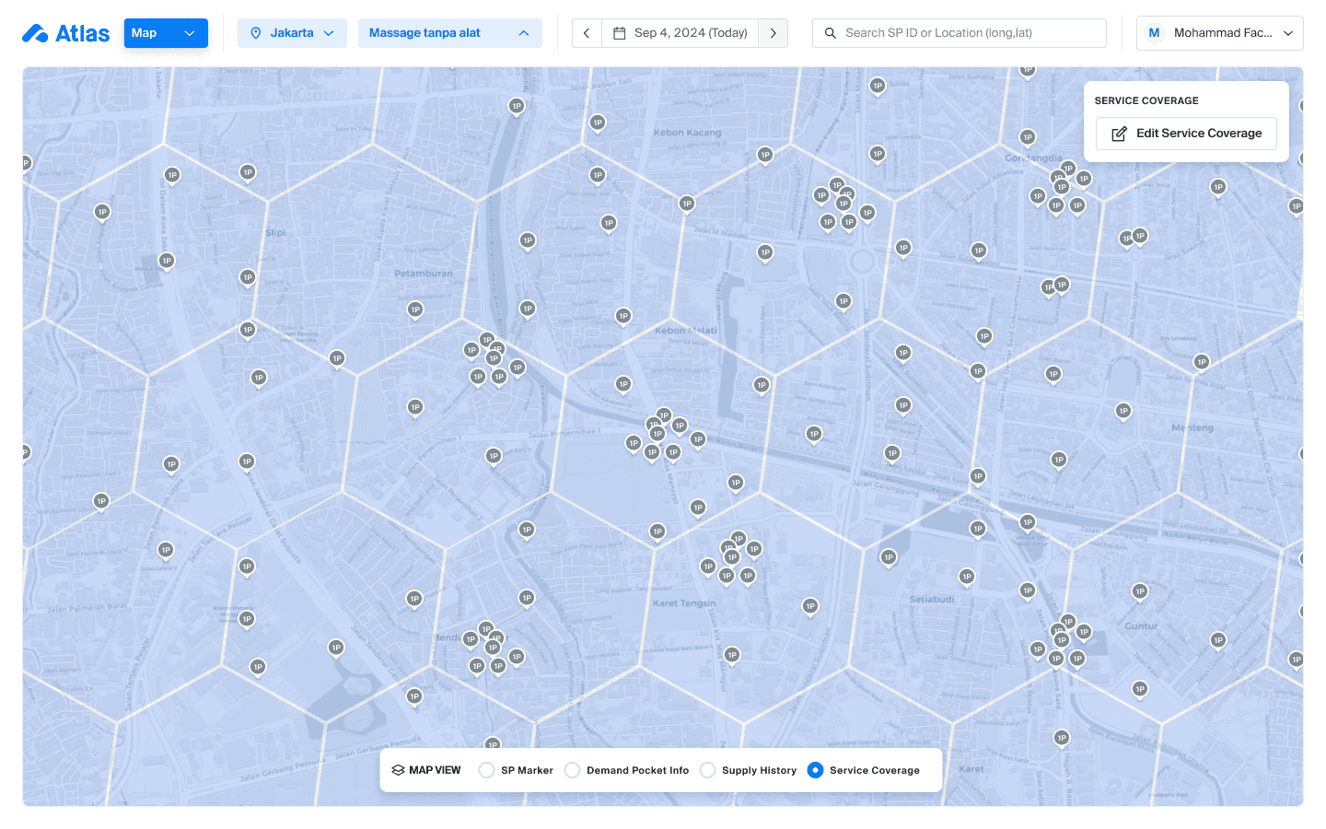Click Edit Service Coverage button
This screenshot has width=1326, height=829.
coord(1186,134)
